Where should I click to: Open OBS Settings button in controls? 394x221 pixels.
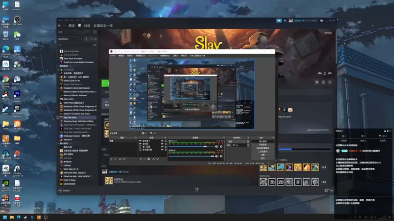tap(263, 155)
